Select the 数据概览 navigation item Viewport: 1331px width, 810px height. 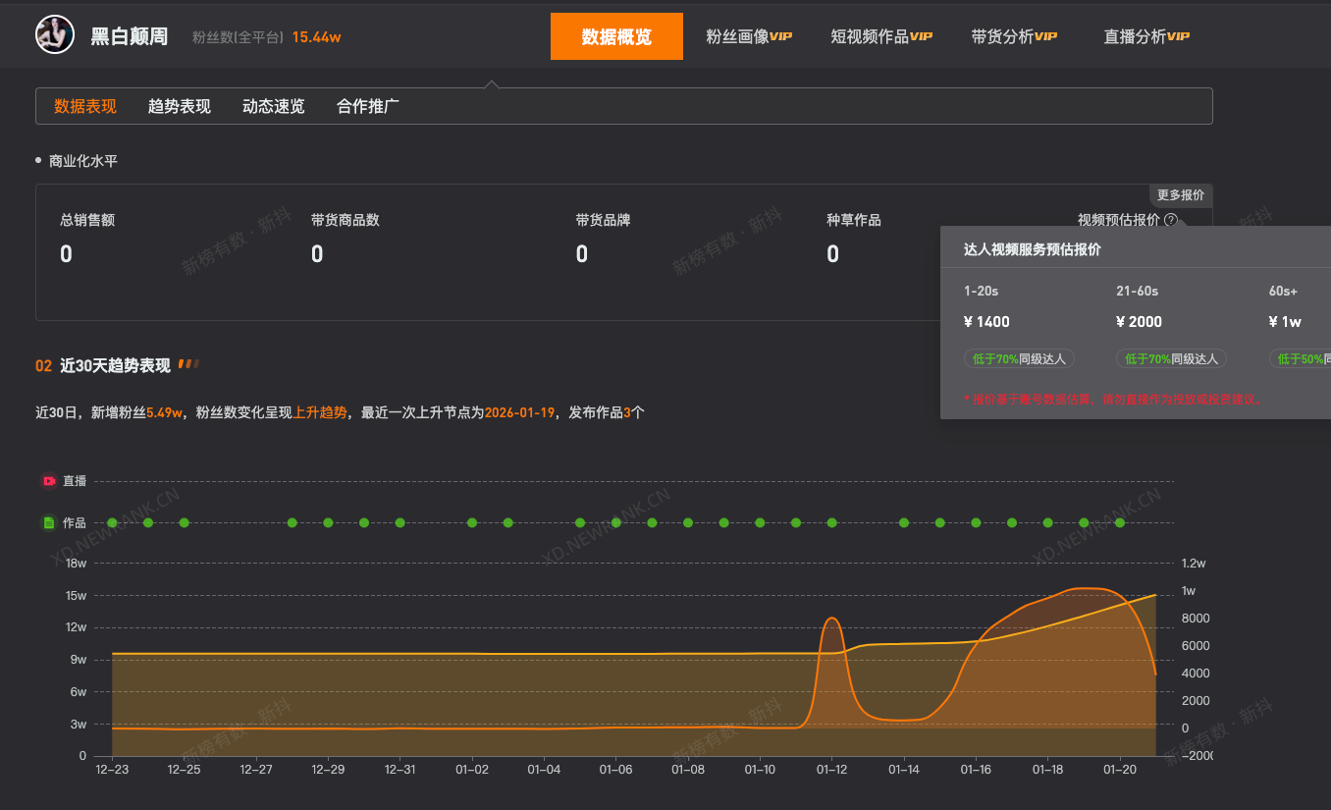[616, 35]
